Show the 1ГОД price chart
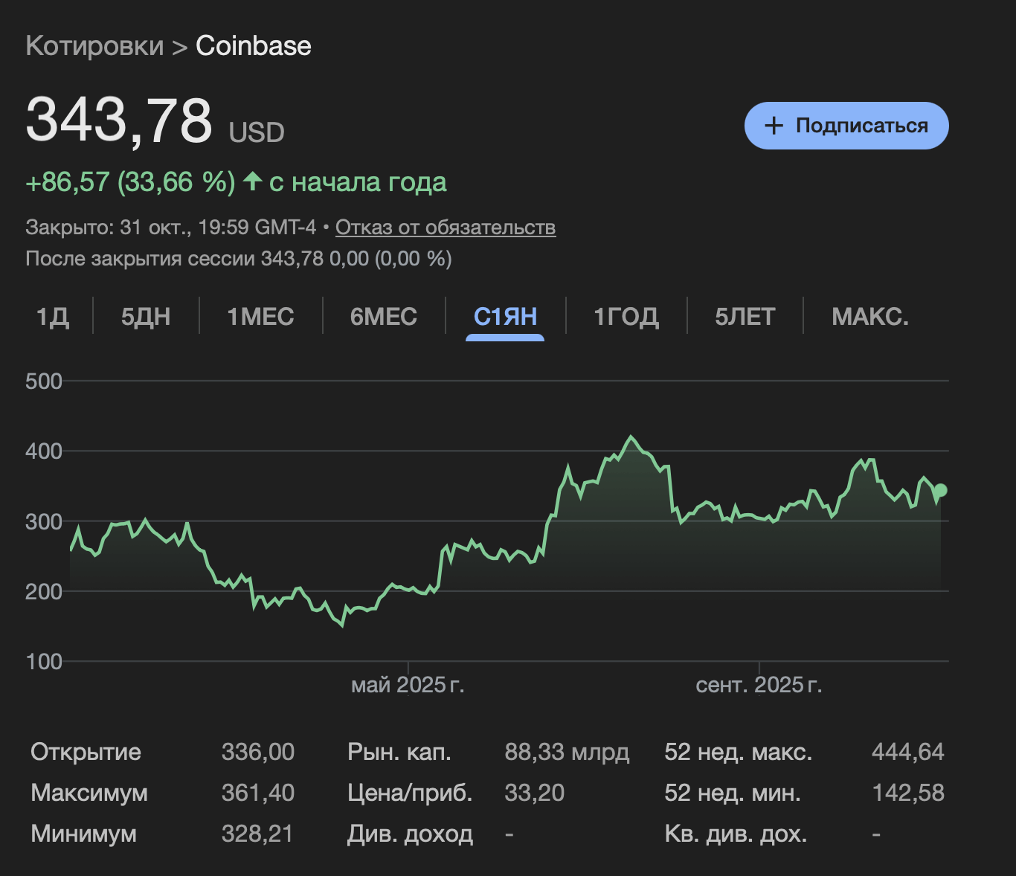 pyautogui.click(x=626, y=317)
